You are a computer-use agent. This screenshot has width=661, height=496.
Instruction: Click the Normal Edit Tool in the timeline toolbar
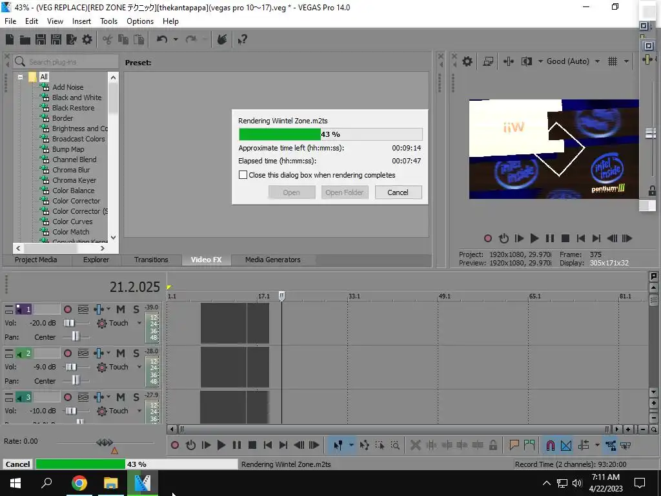tap(338, 445)
